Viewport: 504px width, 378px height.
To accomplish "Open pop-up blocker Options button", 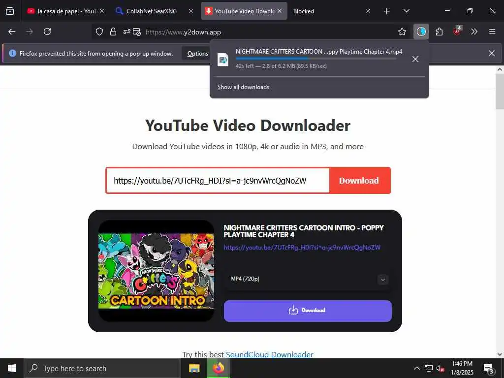I will 197,53.
